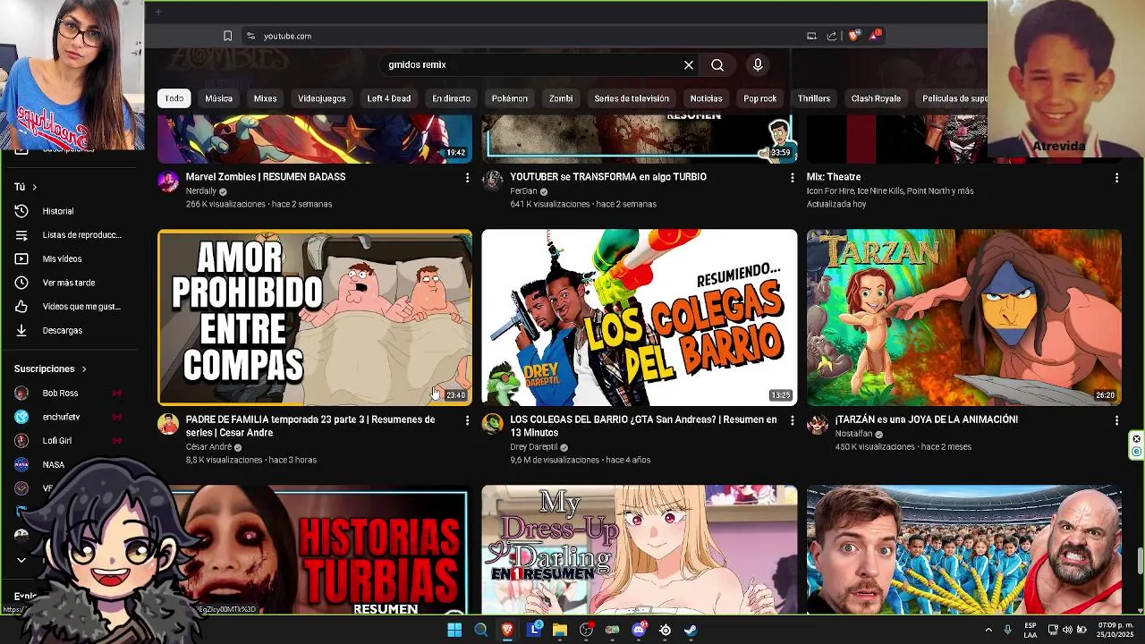Open PADRE DE FAMILIA temporada 23 title link
1145x644 pixels.
click(x=310, y=426)
